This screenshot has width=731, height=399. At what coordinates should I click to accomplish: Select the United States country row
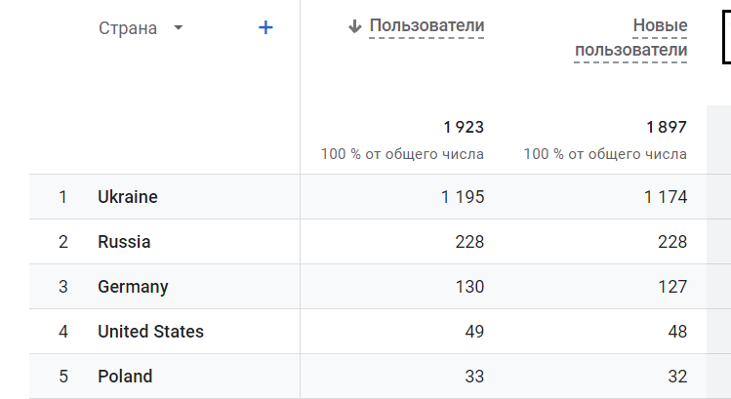click(150, 332)
